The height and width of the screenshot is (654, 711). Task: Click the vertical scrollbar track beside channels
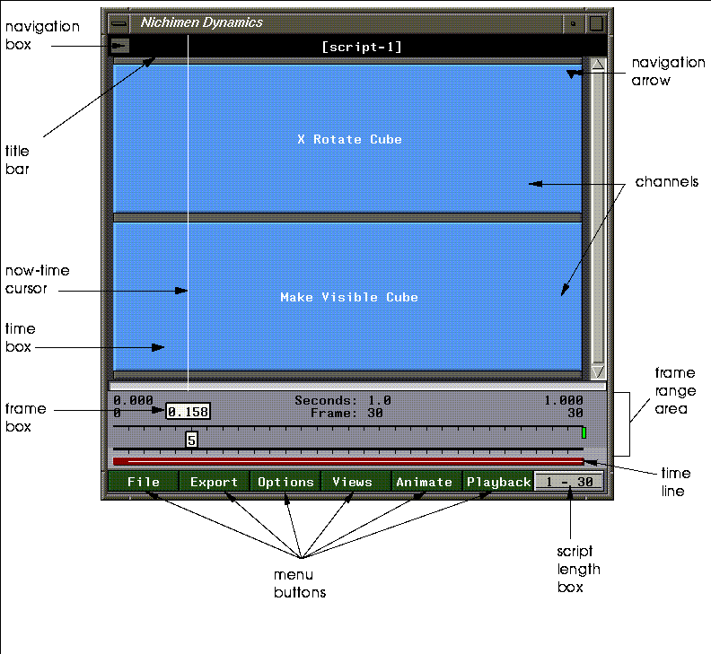(598, 217)
